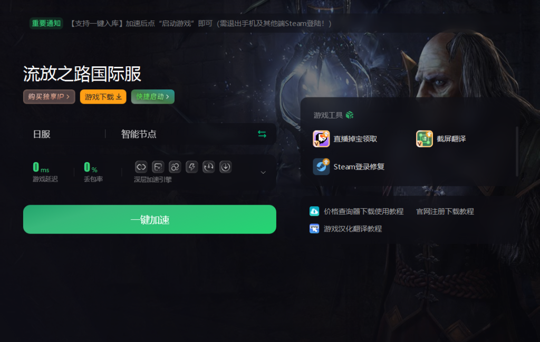Click the circular refresh timer engine icon
540x342 pixels.
(x=209, y=167)
